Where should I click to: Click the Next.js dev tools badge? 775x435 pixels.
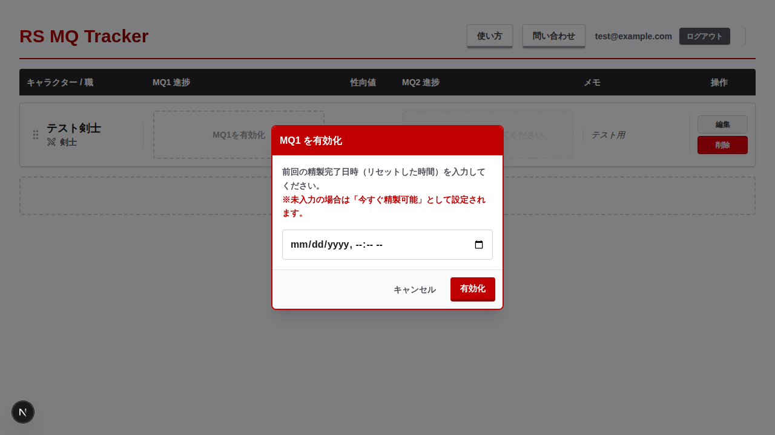tap(23, 412)
